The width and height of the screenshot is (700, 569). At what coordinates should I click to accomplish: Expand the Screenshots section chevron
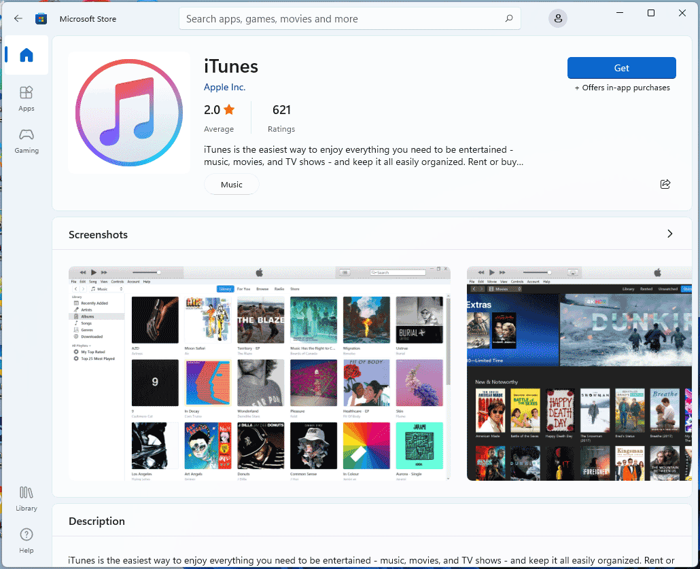point(669,234)
